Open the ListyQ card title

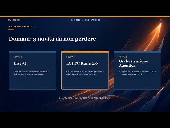click(x=20, y=63)
